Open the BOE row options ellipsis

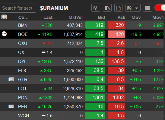coord(4,34)
